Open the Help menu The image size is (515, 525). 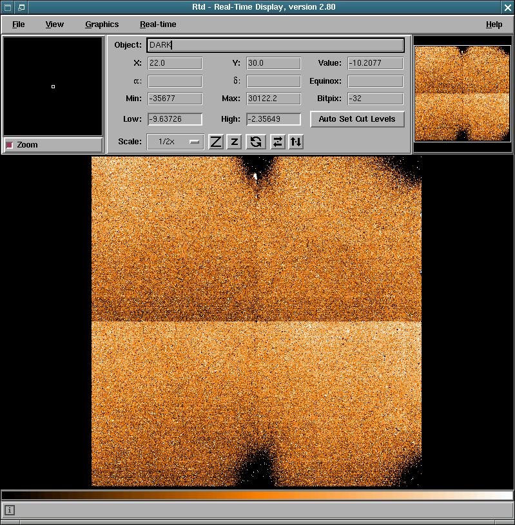[494, 24]
